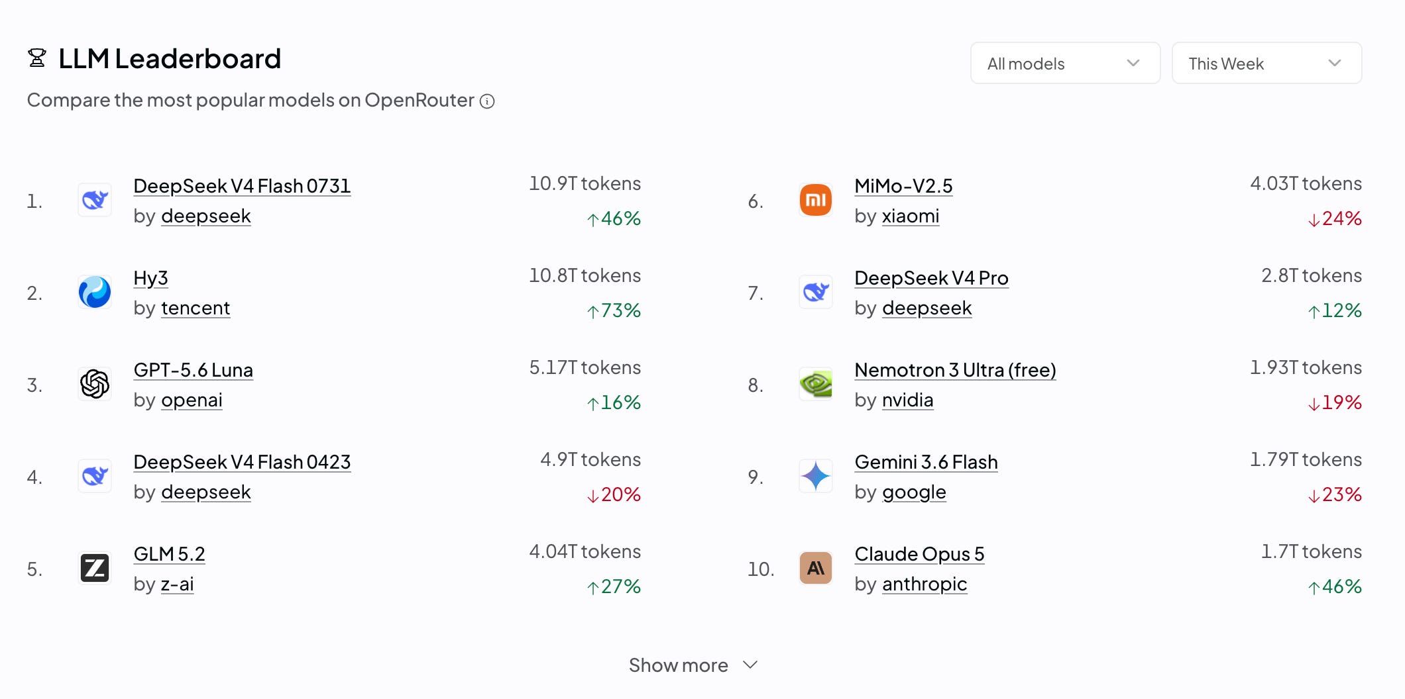
Task: Click the 12% increase for DeepSeek V4 Pro
Action: (1335, 310)
